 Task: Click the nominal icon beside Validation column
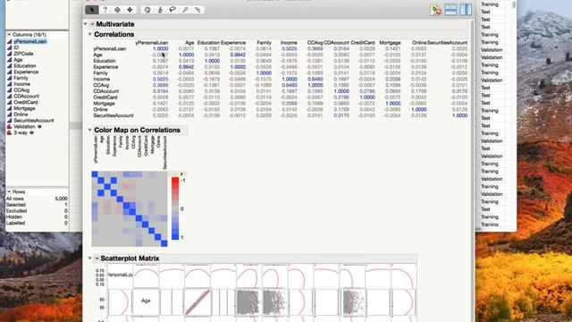(10, 126)
